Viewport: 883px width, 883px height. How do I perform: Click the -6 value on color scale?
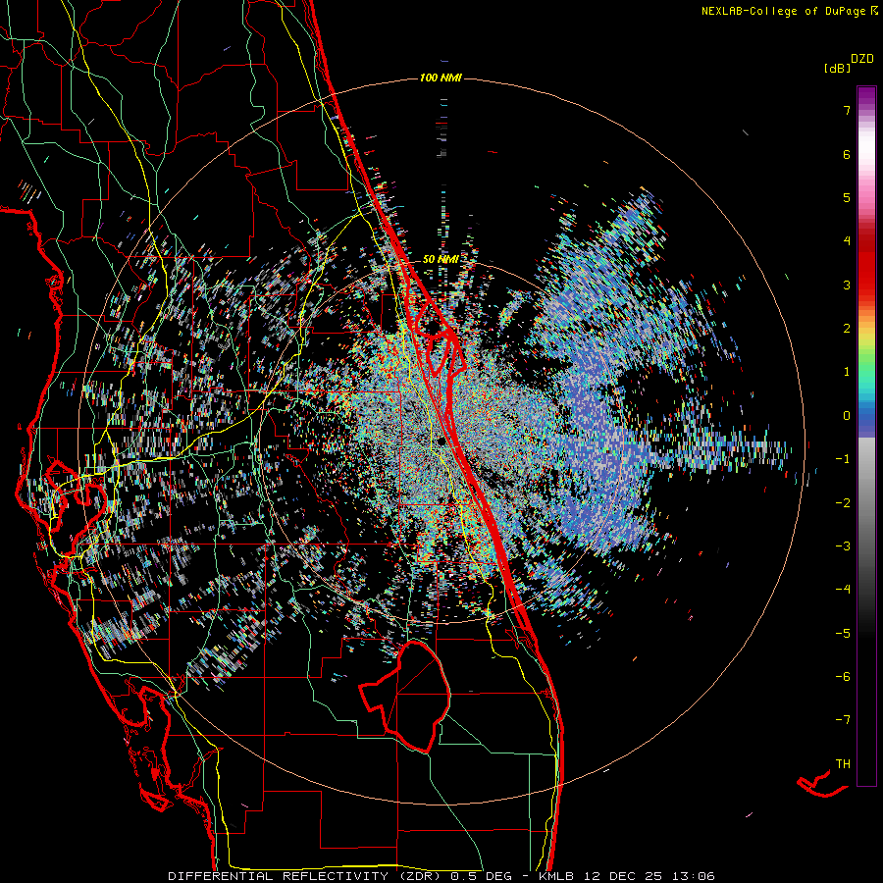tap(843, 676)
